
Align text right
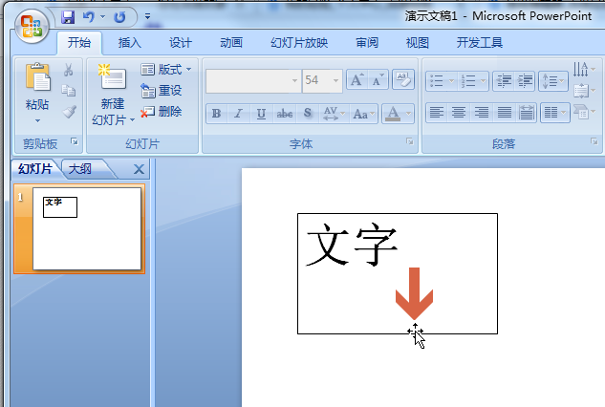(481, 113)
